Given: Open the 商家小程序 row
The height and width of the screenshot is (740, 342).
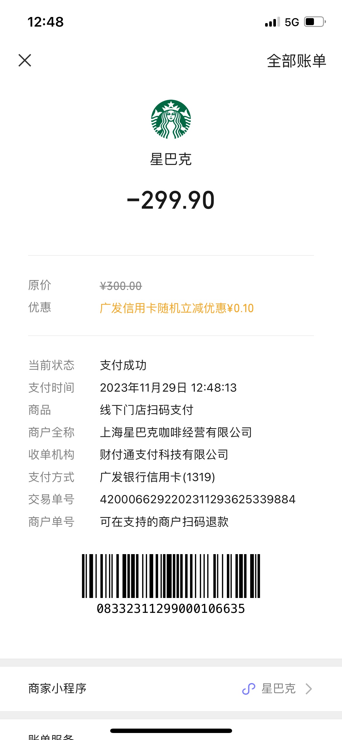Looking at the screenshot, I should [171, 689].
